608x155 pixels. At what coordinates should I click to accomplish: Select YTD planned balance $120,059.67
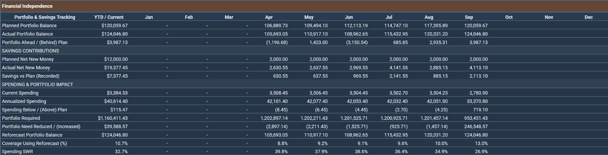(114, 26)
